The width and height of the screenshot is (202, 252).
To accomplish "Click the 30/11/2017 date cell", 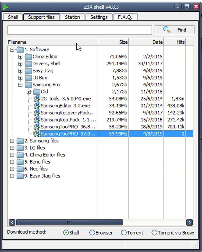I will [x=150, y=64].
